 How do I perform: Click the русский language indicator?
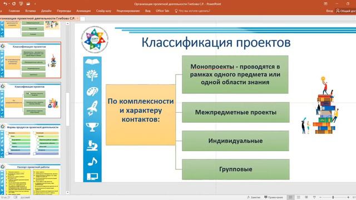pyautogui.click(x=25, y=198)
